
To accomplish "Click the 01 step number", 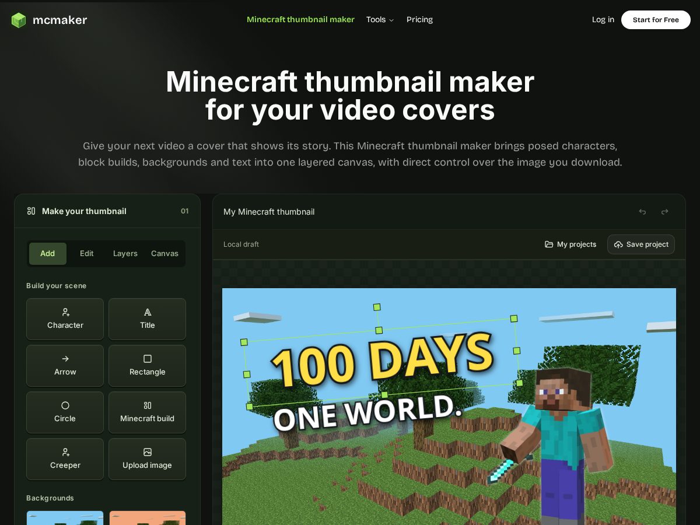I will pyautogui.click(x=184, y=211).
